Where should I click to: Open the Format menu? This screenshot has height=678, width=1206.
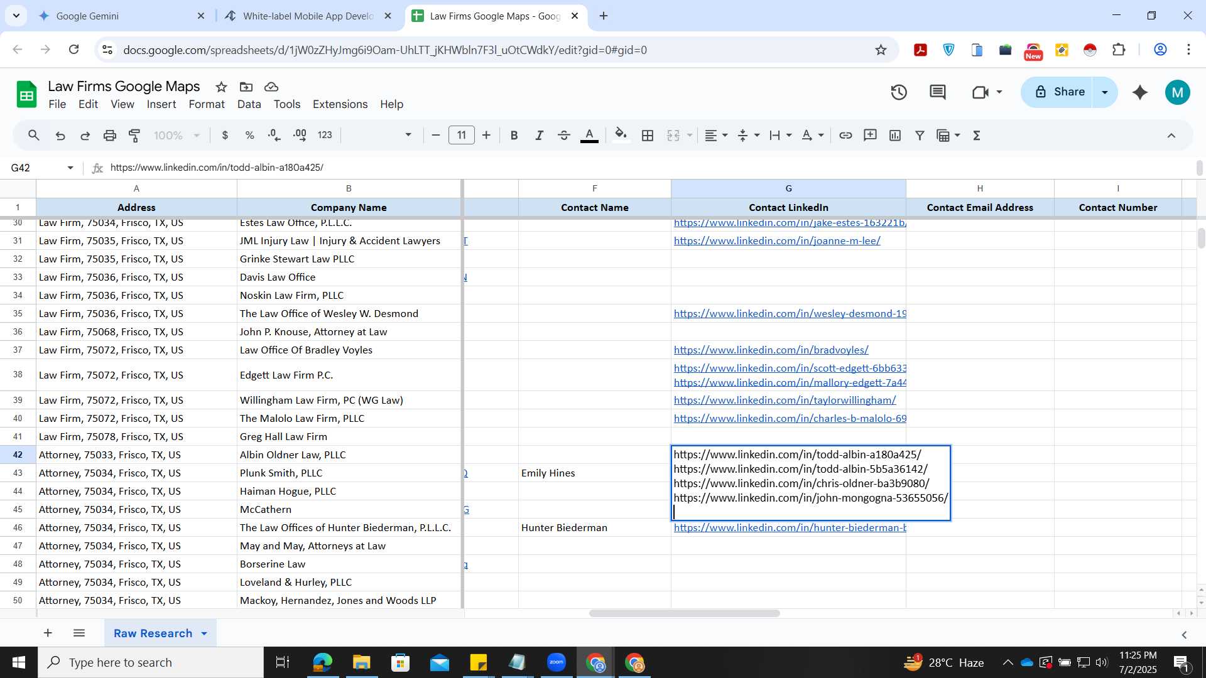207,104
